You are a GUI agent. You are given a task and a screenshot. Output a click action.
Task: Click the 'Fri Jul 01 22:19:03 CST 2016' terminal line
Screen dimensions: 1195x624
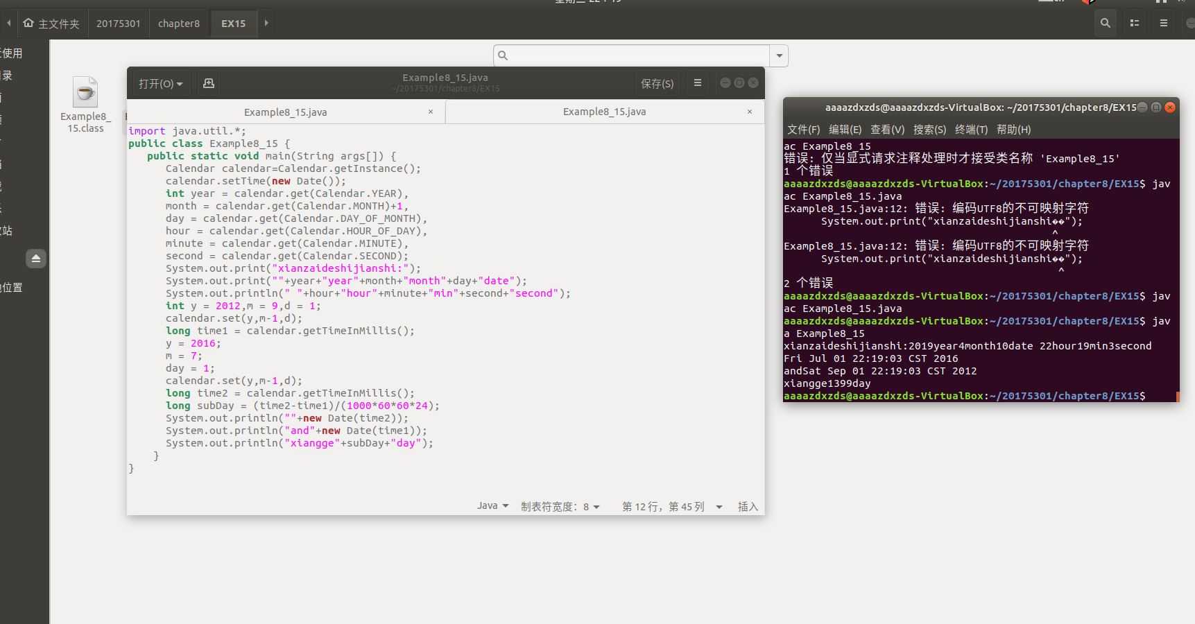point(871,358)
